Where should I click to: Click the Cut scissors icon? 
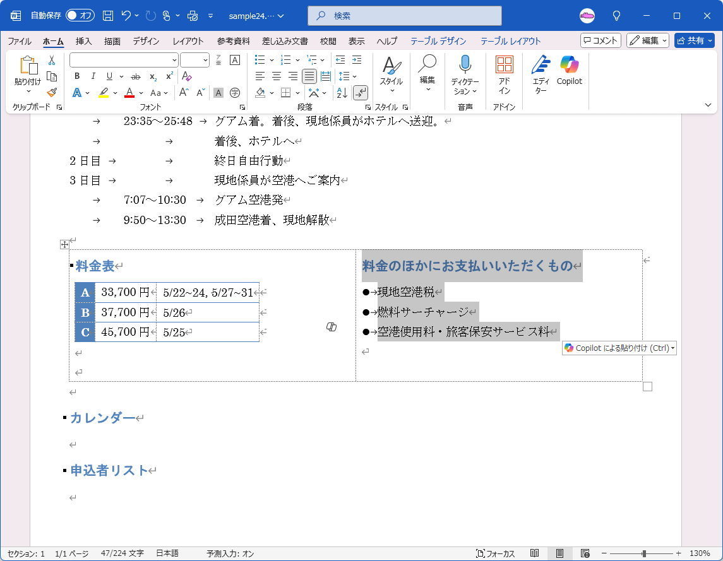(x=52, y=60)
